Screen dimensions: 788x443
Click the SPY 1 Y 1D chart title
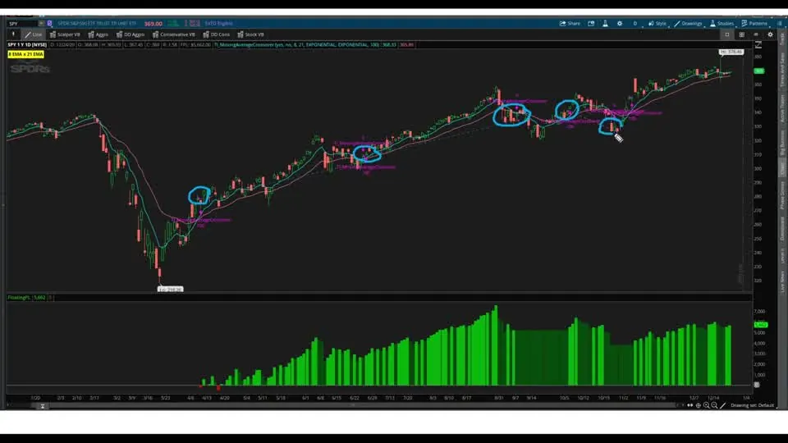[x=27, y=44]
